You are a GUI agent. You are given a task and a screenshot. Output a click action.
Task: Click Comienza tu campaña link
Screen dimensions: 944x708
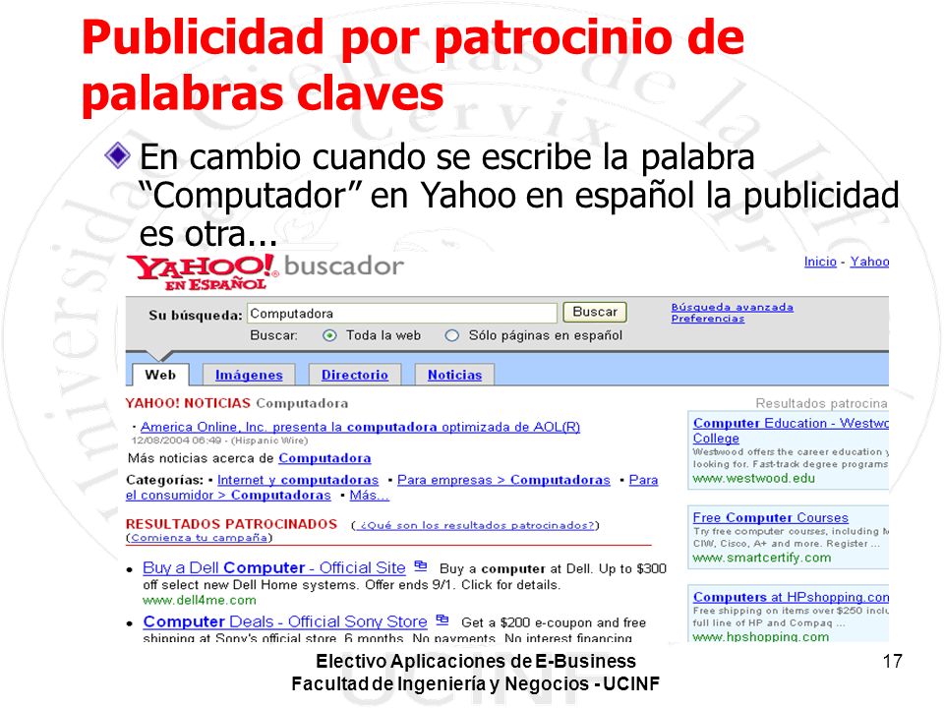coord(199,538)
